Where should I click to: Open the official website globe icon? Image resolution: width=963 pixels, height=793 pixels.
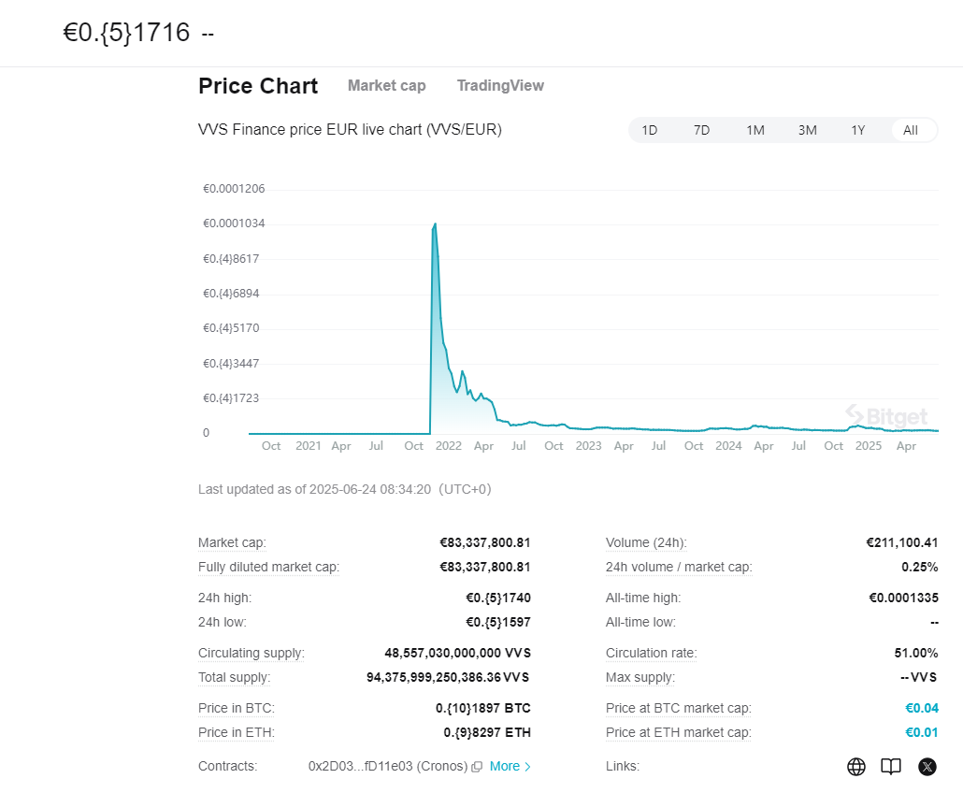point(856,767)
